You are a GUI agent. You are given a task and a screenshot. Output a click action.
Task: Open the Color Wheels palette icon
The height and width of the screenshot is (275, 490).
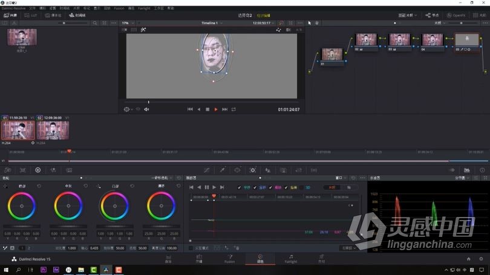[x=38, y=170]
